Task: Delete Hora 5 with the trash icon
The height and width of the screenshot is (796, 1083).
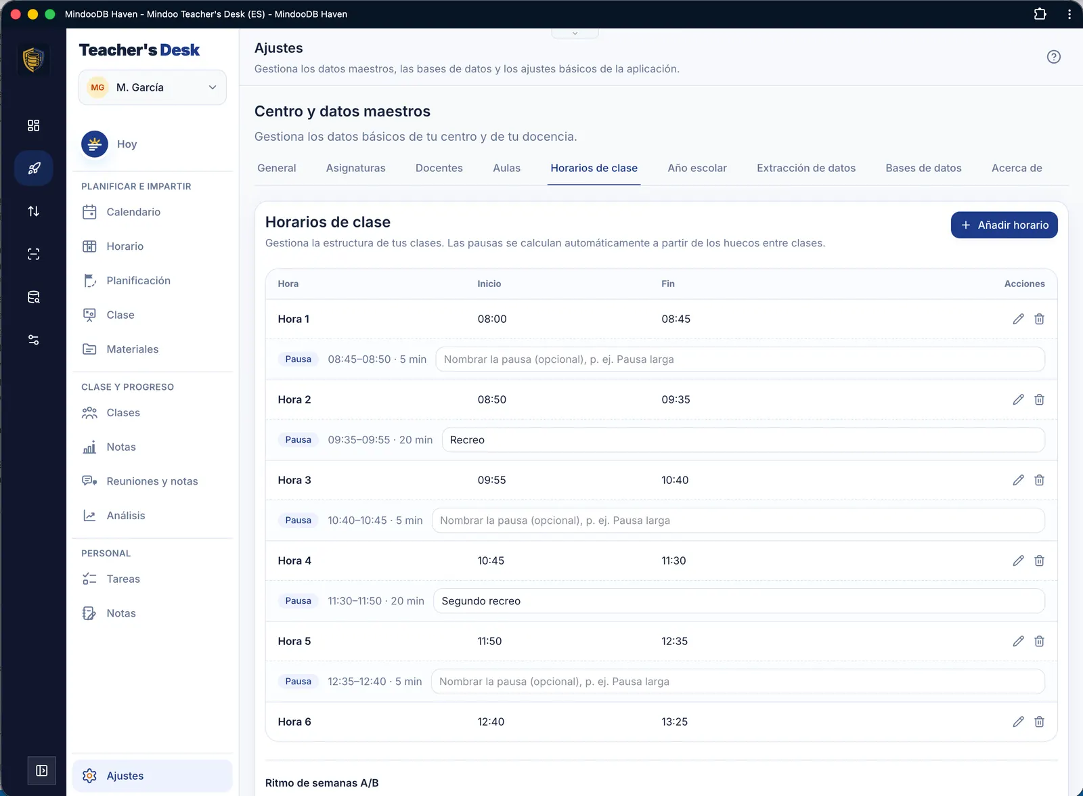Action: coord(1039,641)
